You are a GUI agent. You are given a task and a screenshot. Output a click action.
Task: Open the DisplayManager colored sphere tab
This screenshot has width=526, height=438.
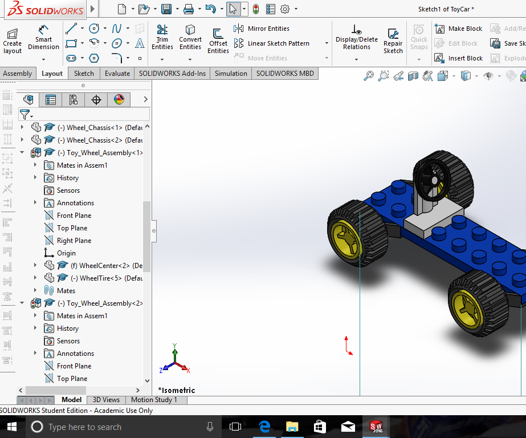[119, 99]
